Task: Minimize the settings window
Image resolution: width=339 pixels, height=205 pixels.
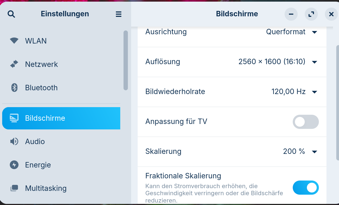Action: tap(291, 14)
